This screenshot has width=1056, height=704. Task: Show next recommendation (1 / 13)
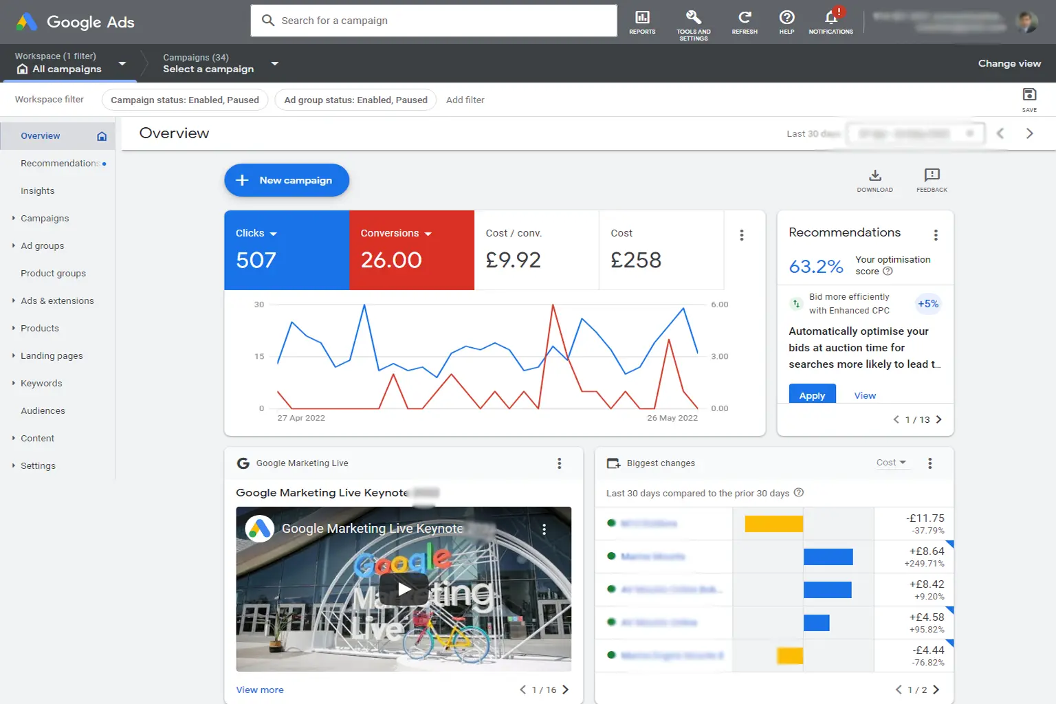pyautogui.click(x=938, y=419)
